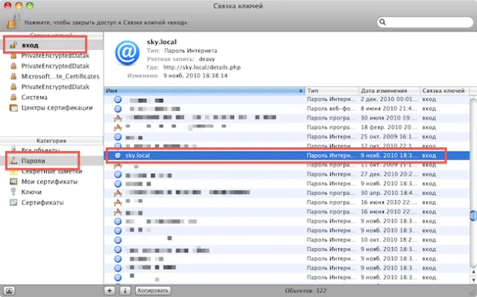Screen dimensions: 477x297
Task: Click the icon beside the "Сертификаты" category
Action: pos(13,202)
